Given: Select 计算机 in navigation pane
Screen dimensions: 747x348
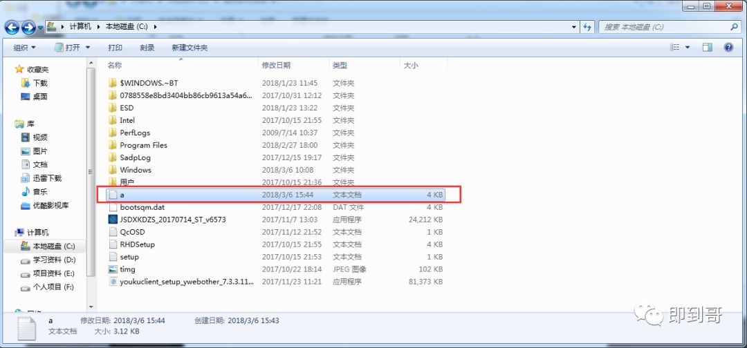Looking at the screenshot, I should click(x=32, y=233).
